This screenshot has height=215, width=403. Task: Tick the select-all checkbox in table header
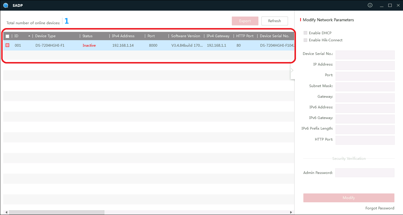pyautogui.click(x=7, y=36)
